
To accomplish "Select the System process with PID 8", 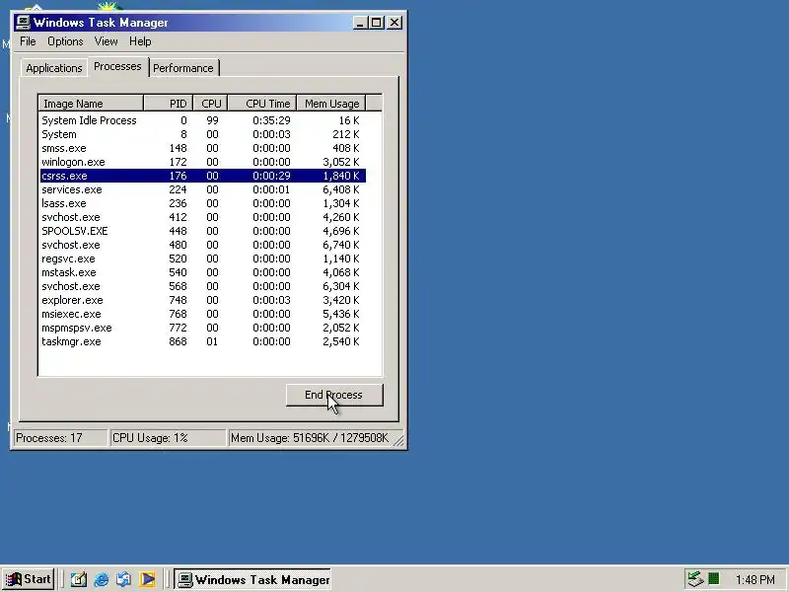I will click(x=203, y=134).
